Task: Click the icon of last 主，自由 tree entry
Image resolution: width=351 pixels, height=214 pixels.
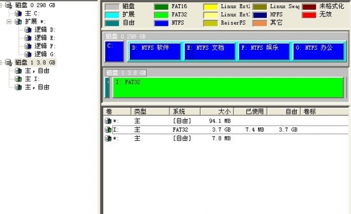Action: (x=18, y=87)
